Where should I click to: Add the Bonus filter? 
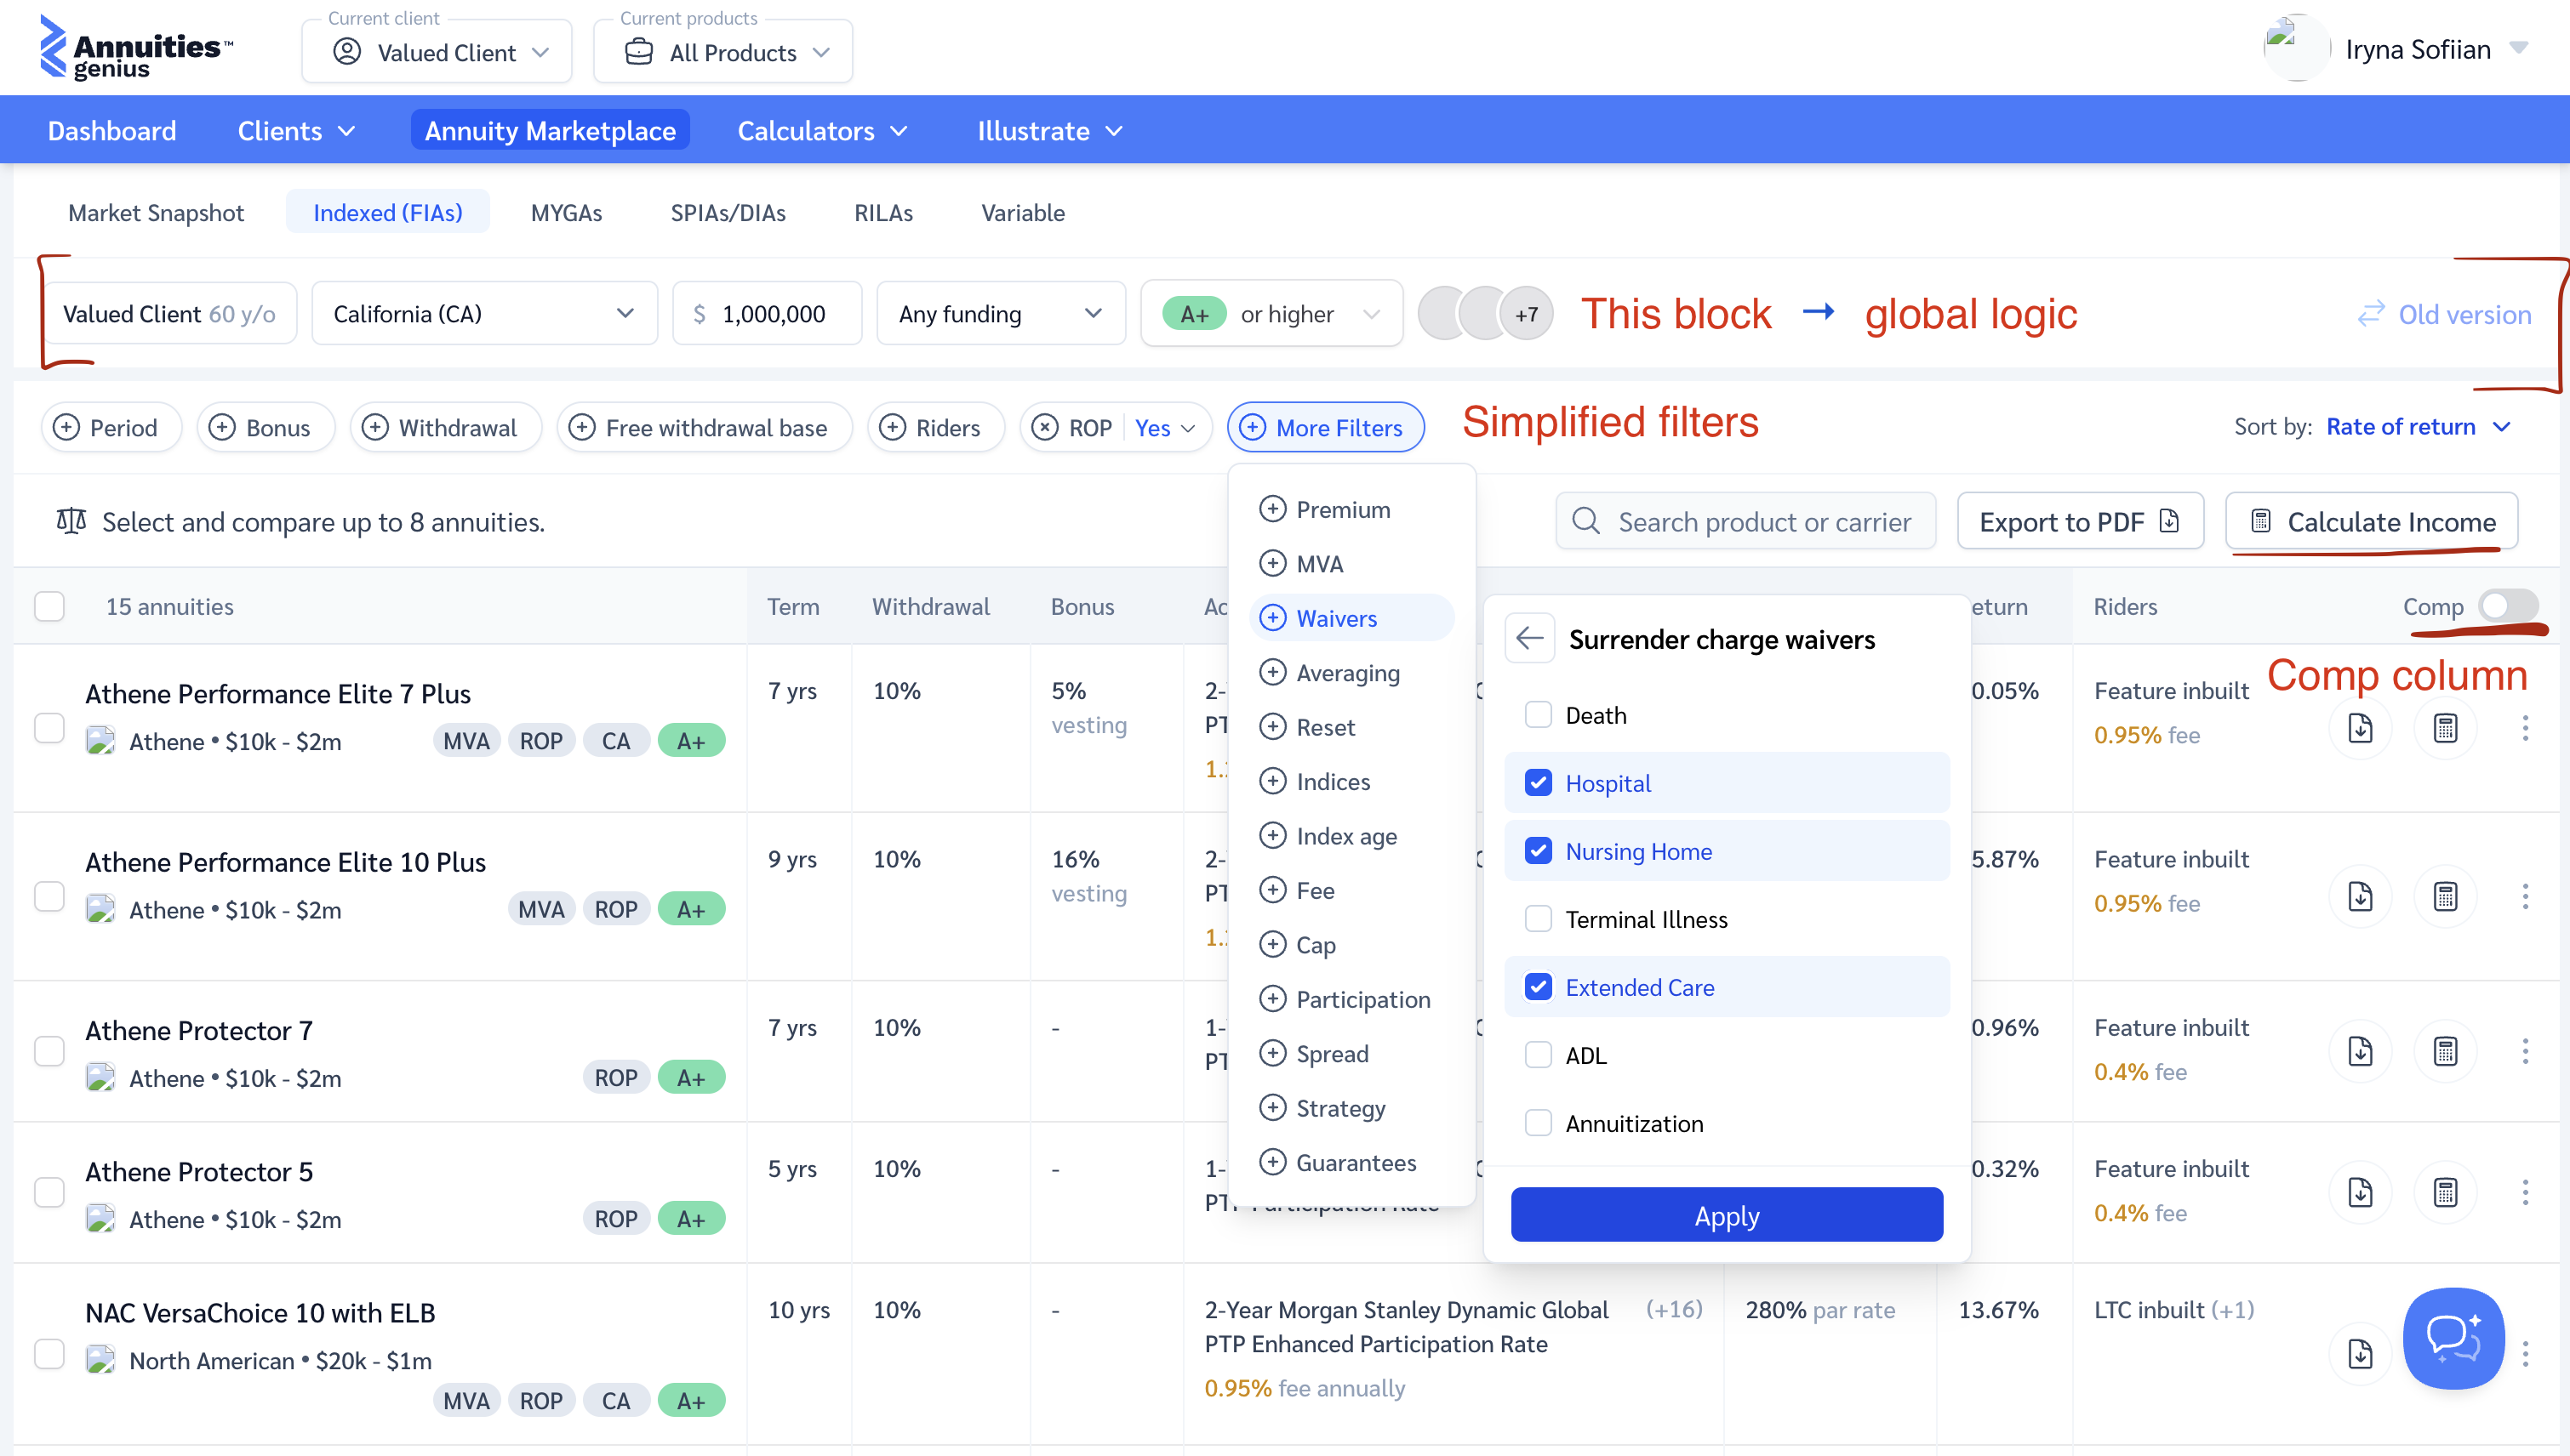pyautogui.click(x=266, y=427)
